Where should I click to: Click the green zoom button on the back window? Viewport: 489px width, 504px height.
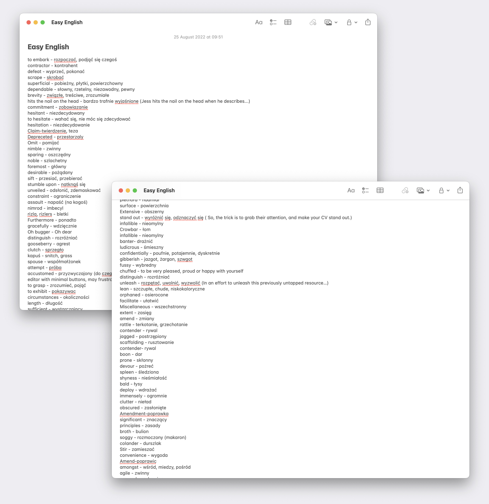pos(43,22)
